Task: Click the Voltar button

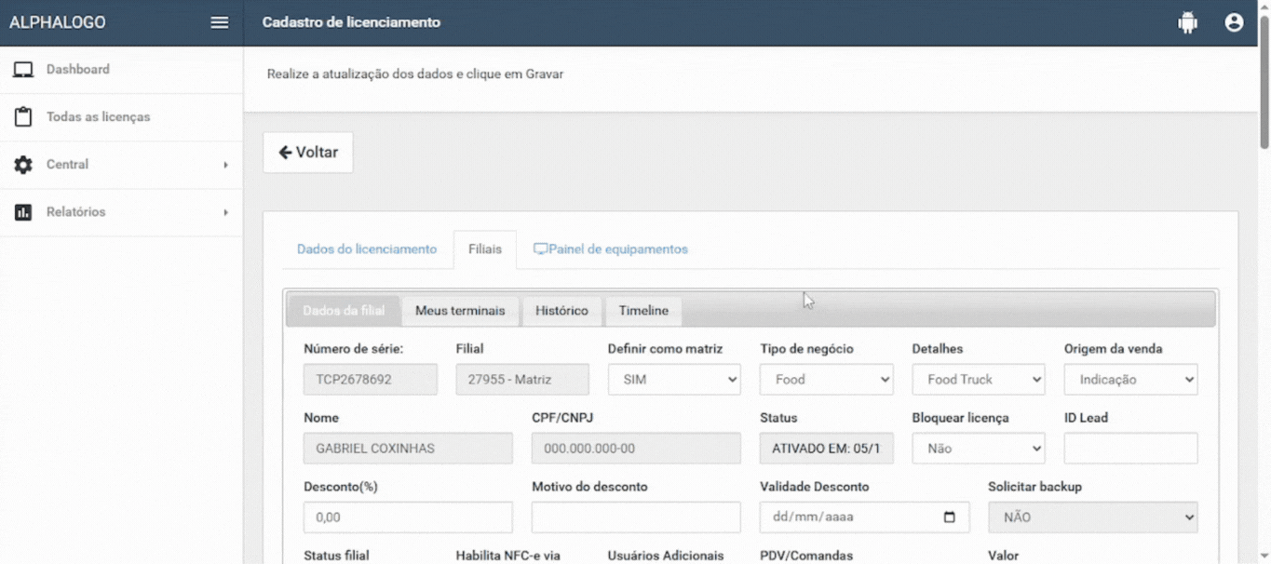Action: pos(308,153)
